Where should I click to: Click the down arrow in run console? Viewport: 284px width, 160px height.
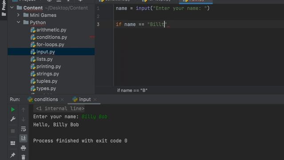(x=24, y=120)
